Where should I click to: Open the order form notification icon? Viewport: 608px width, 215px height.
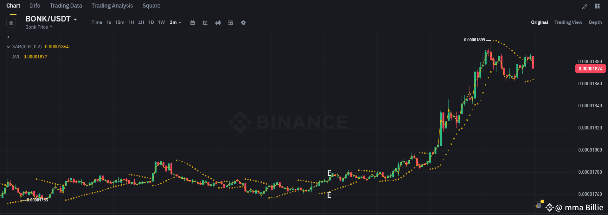click(x=538, y=205)
